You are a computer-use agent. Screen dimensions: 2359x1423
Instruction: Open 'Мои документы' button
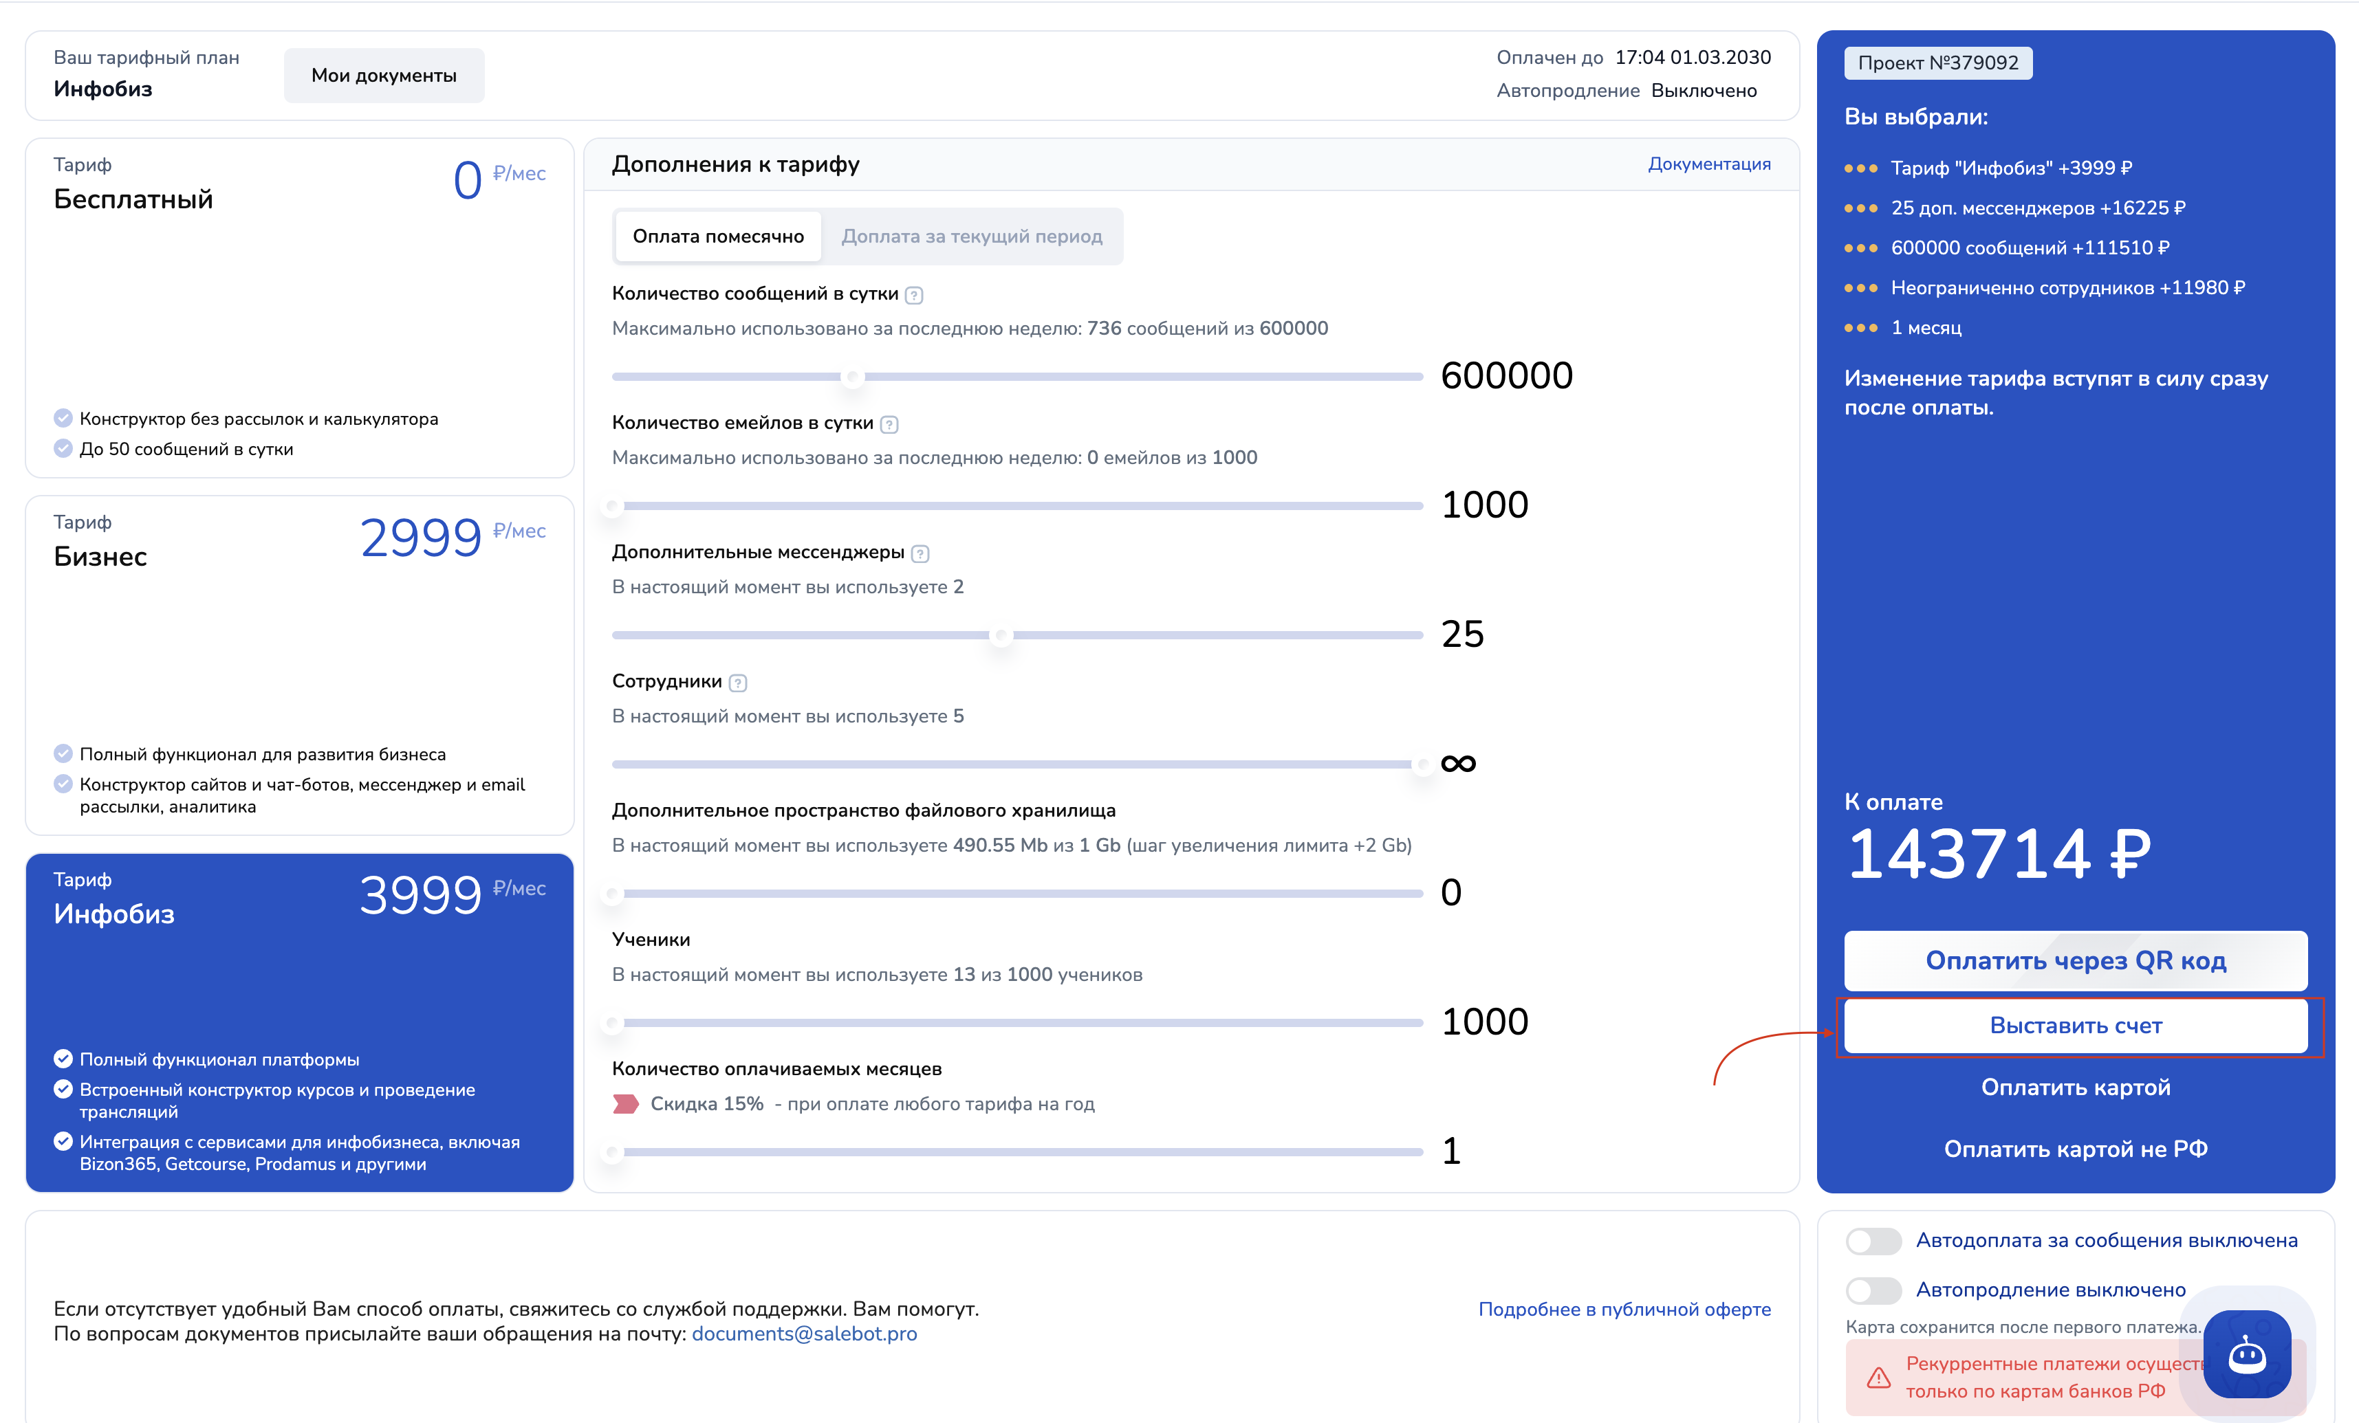(383, 76)
